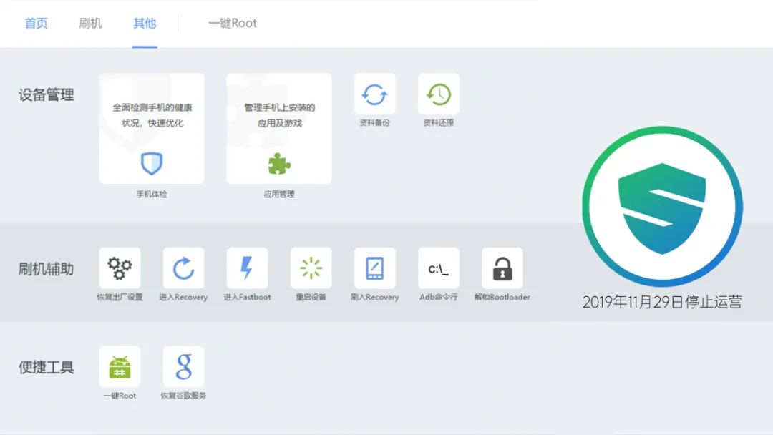Launch the Adb命令行 console icon

click(439, 268)
